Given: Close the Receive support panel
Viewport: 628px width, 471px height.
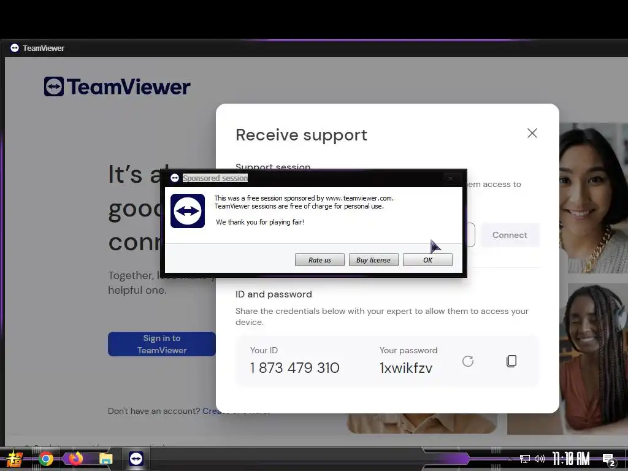Looking at the screenshot, I should tap(532, 133).
